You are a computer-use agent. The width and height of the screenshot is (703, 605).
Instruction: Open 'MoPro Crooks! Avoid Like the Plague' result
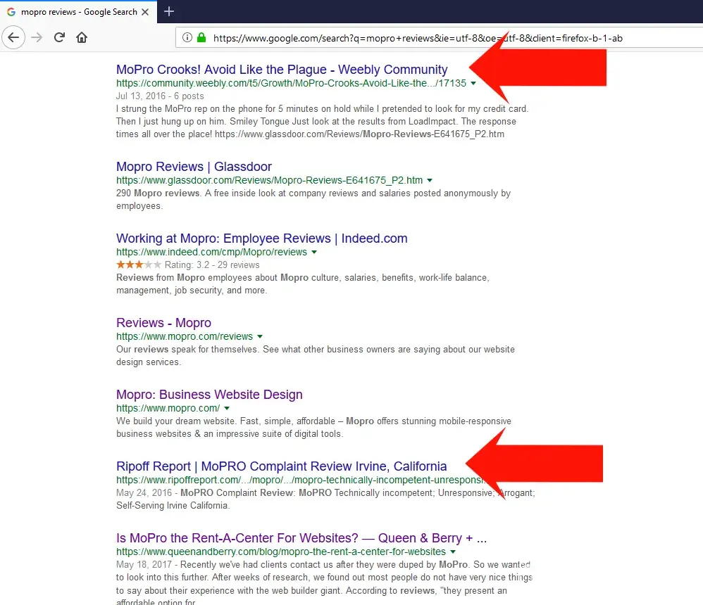coord(282,70)
